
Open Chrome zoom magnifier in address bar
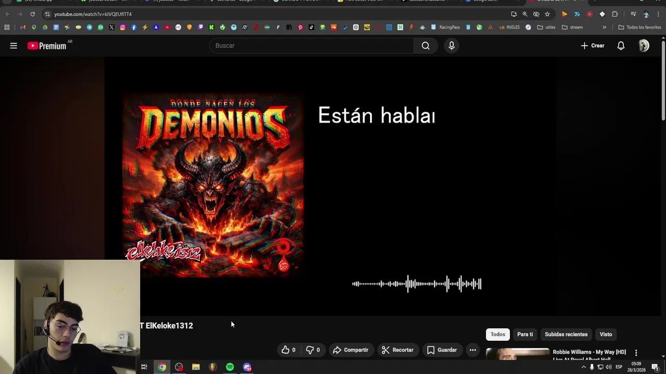tap(525, 14)
